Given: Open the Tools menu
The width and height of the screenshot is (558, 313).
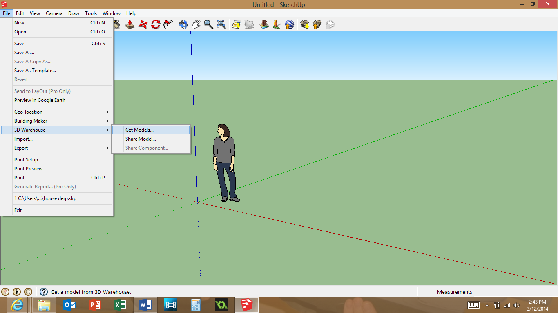Looking at the screenshot, I should tap(91, 13).
